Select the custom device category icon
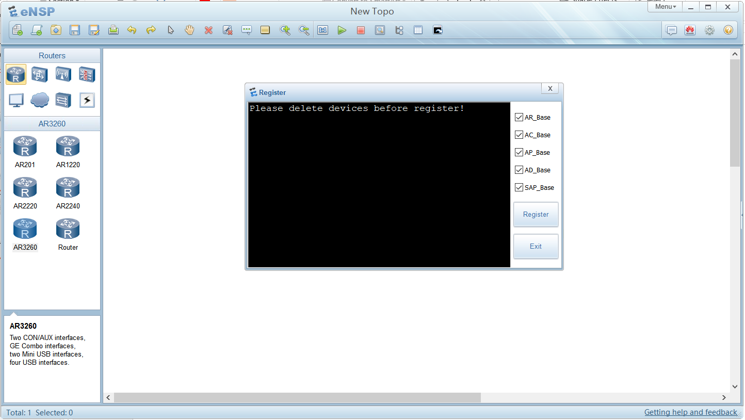The width and height of the screenshot is (745, 420). (63, 100)
